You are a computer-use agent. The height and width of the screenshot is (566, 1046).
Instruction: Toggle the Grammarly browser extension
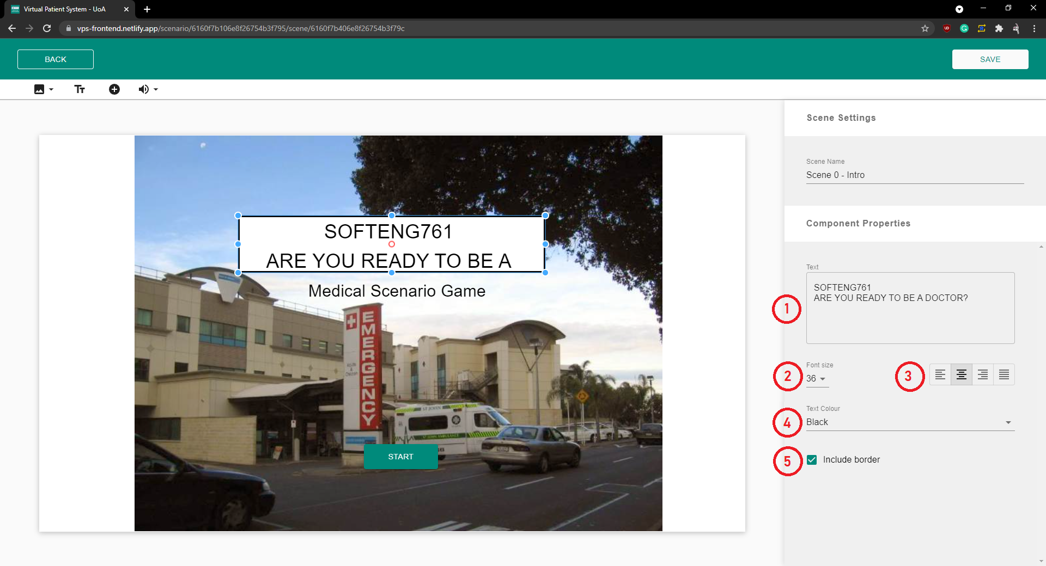point(964,28)
